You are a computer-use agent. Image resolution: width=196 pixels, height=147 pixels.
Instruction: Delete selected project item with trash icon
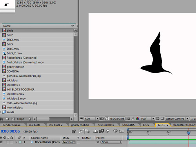[x=30, y=119]
